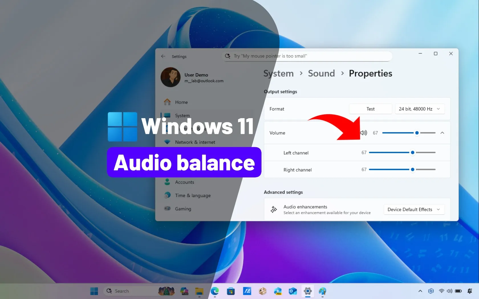Click the Settings gear taskbar icon

(x=308, y=291)
